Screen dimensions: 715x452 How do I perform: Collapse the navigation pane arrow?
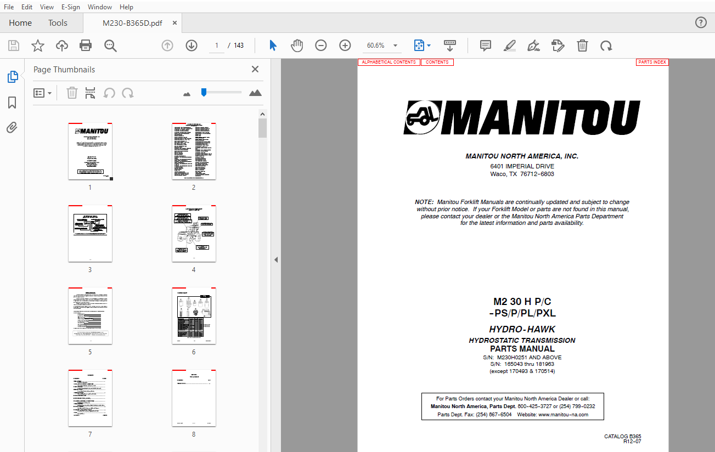click(x=276, y=259)
